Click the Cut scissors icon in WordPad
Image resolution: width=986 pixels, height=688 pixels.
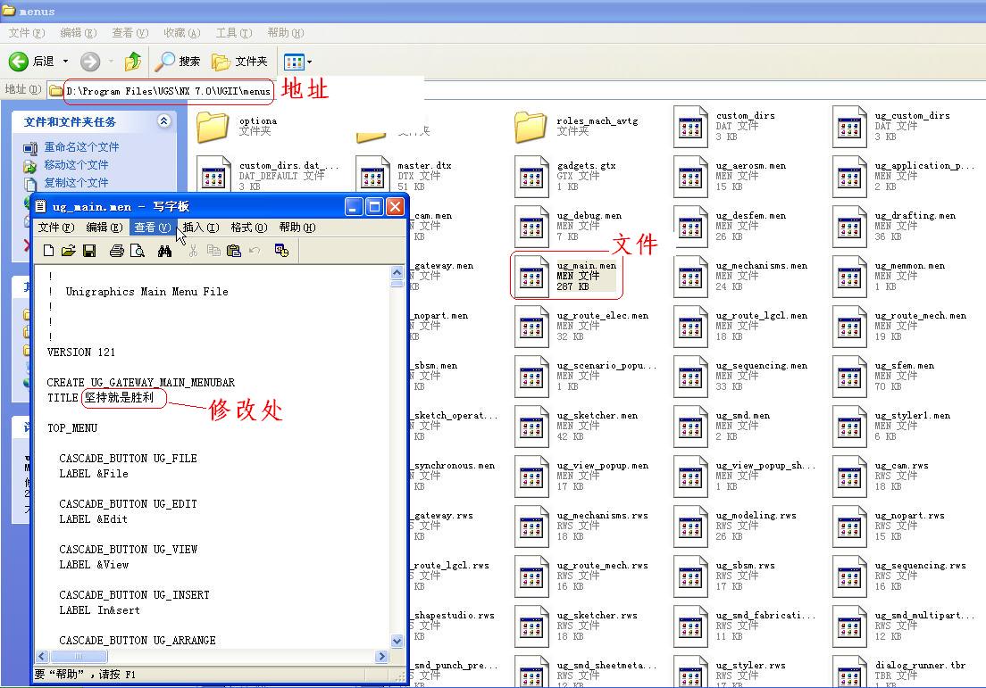(193, 251)
